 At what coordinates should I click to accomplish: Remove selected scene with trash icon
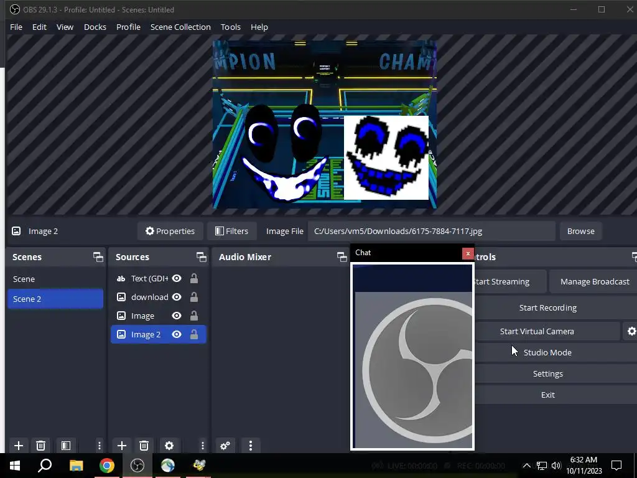coord(40,446)
